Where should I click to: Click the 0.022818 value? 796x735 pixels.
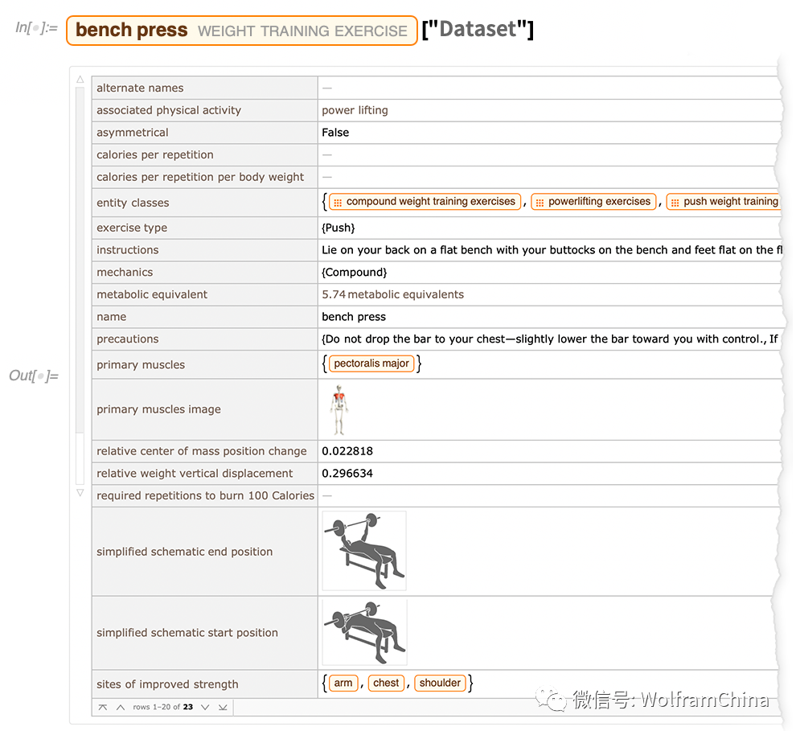[347, 451]
